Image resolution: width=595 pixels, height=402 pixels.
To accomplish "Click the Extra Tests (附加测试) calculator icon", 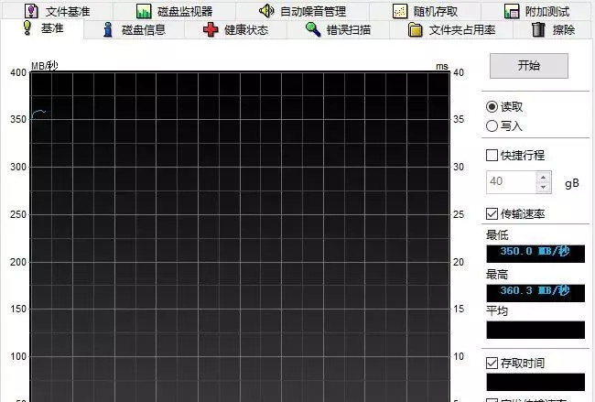I will 511,11.
